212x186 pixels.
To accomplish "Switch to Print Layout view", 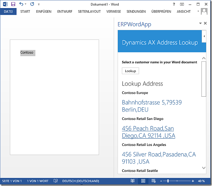I will pyautogui.click(x=143, y=181).
